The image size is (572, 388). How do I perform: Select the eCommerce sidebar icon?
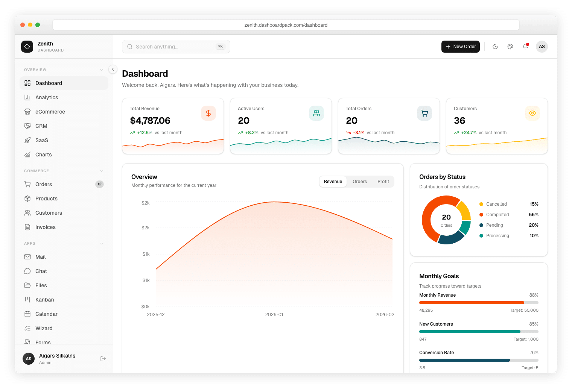click(x=27, y=112)
